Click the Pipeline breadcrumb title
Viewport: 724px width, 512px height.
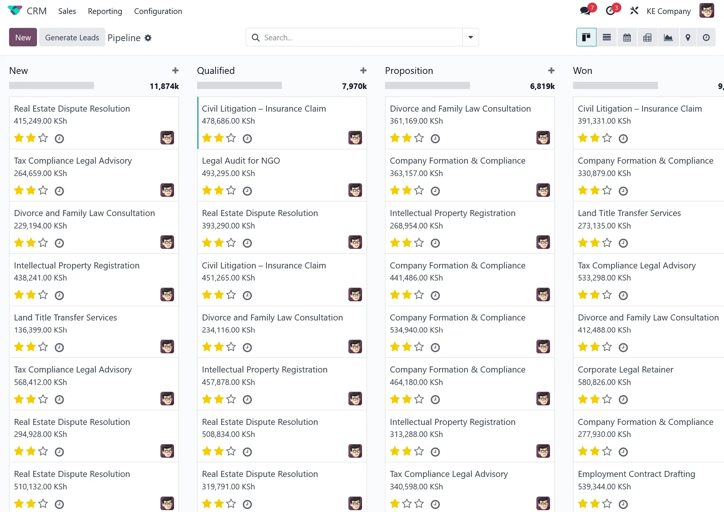(x=124, y=38)
